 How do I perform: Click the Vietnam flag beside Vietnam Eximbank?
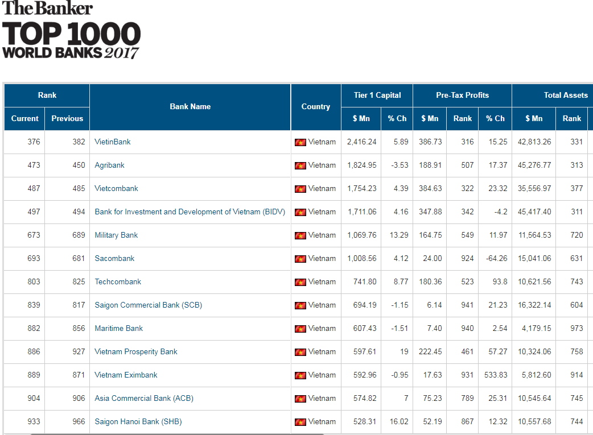point(300,375)
